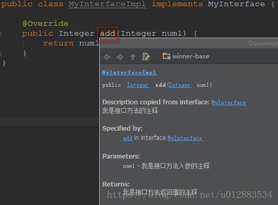Image resolution: width=278 pixels, height=205 pixels.
Task: Click the 'Returns:' heading in documentation
Action: 116,184
